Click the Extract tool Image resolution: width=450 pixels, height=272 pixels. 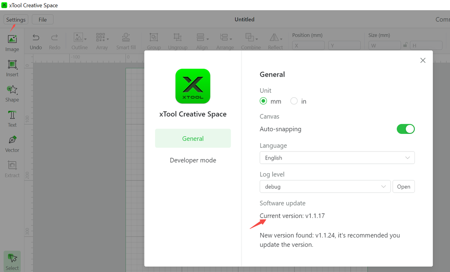point(12,169)
